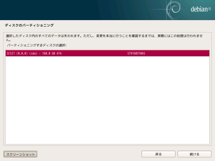Click the (0,0,0) SCSI address text

coord(22,53)
